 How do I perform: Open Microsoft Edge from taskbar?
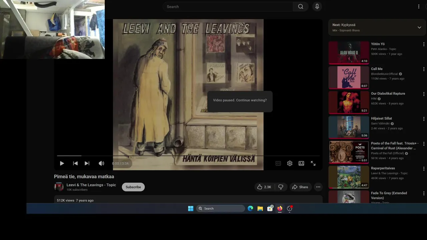point(251,209)
